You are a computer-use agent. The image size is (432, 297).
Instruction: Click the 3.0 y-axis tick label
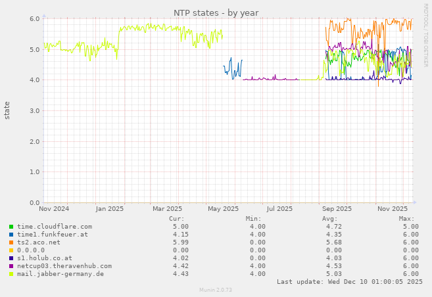35,111
